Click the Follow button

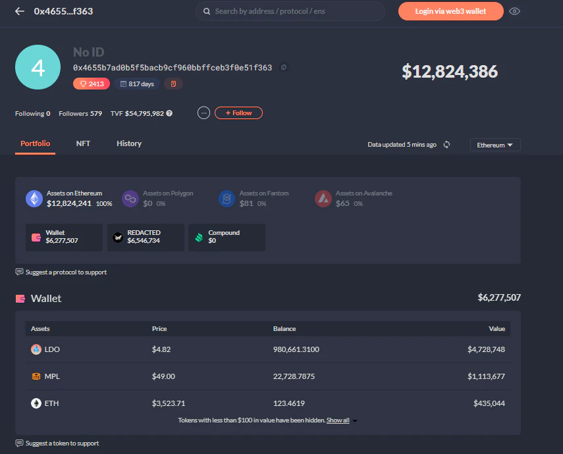click(238, 113)
